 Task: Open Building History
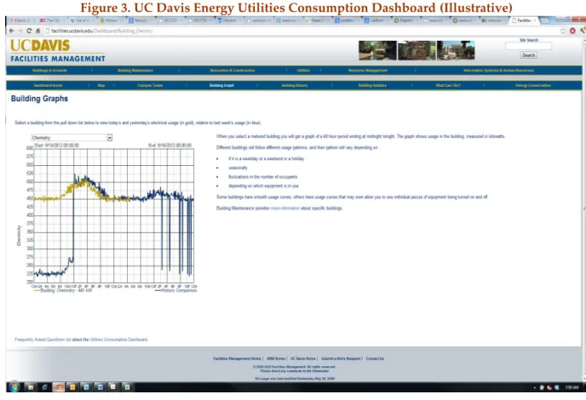[295, 85]
